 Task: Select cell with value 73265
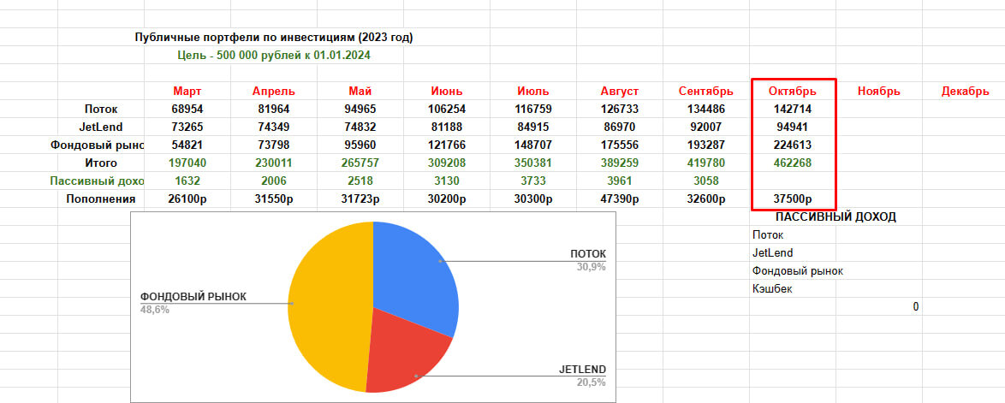point(187,127)
